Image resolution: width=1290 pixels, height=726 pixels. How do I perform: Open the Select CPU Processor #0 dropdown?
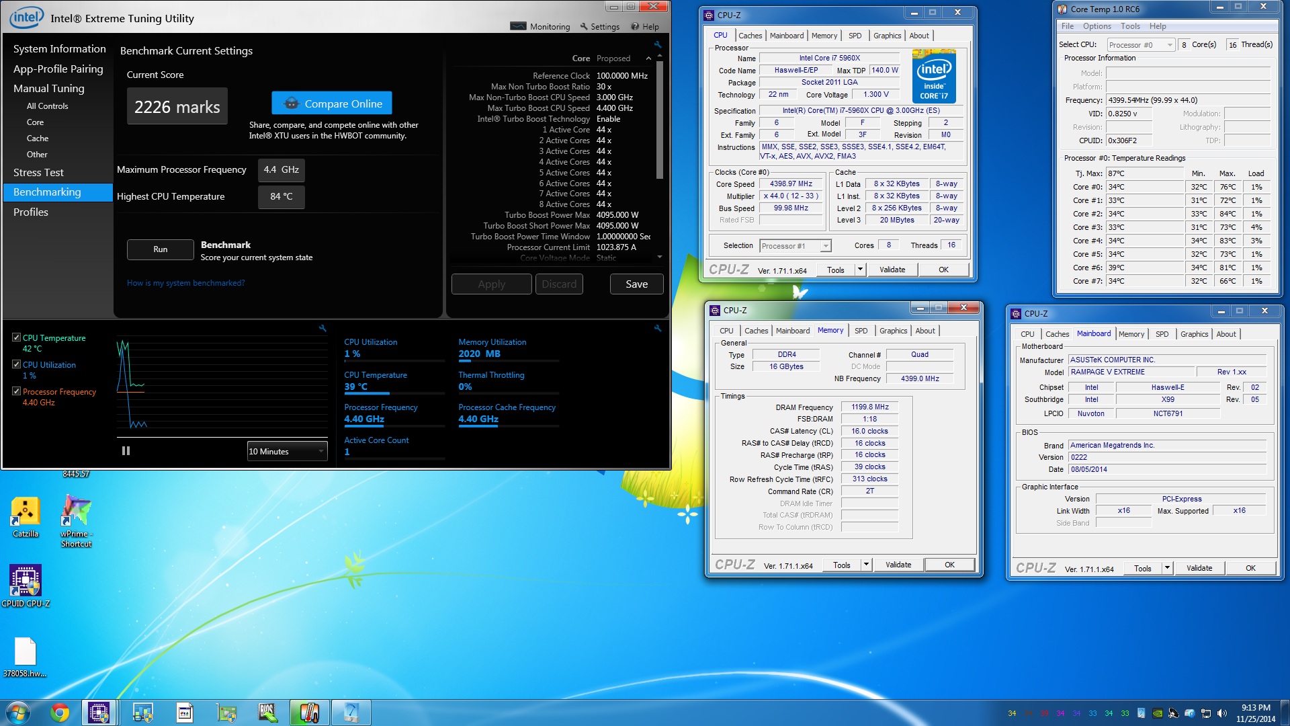click(x=1141, y=45)
